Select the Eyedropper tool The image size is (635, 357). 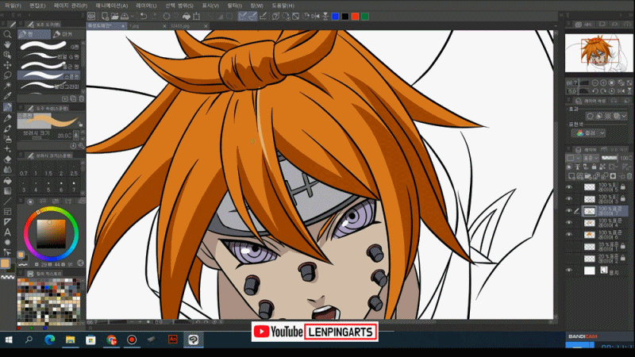pyautogui.click(x=7, y=96)
